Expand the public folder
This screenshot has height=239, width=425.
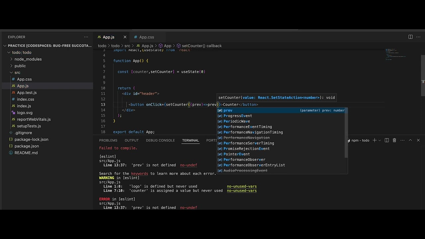tap(20, 66)
